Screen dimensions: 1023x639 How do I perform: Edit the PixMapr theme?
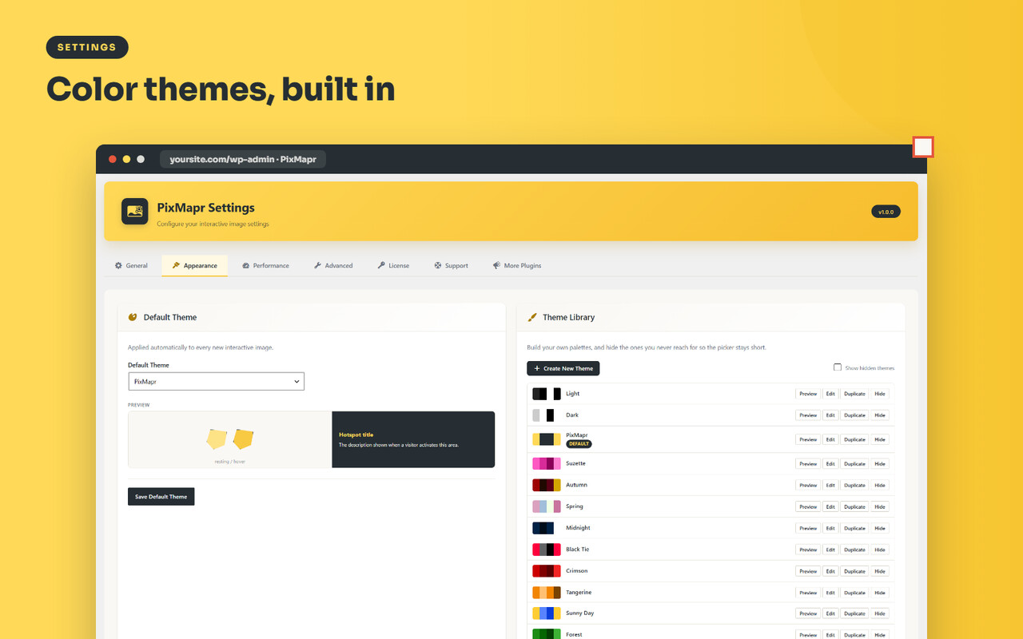click(x=830, y=439)
